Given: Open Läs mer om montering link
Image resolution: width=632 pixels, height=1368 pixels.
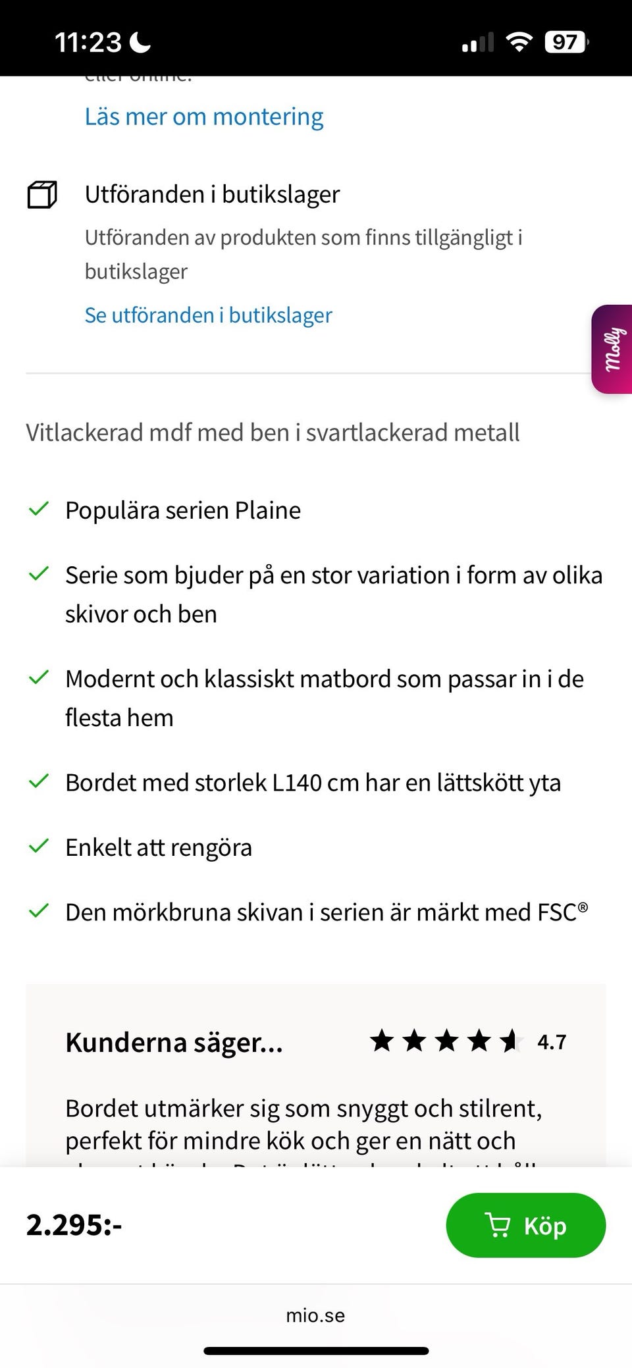Looking at the screenshot, I should click(x=204, y=117).
